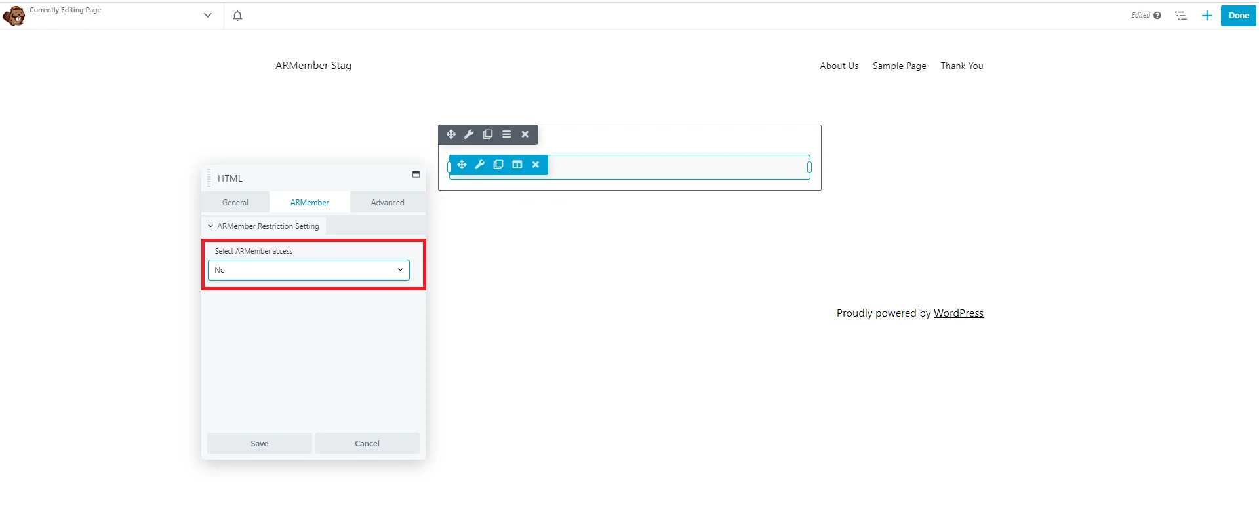Open the outline panel icon
The width and height of the screenshot is (1259, 512).
[1181, 16]
